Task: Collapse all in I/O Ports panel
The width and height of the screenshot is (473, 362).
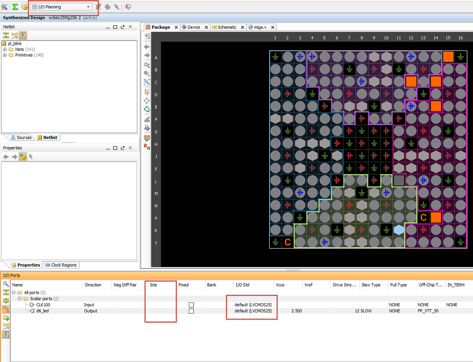Action: pos(6,292)
